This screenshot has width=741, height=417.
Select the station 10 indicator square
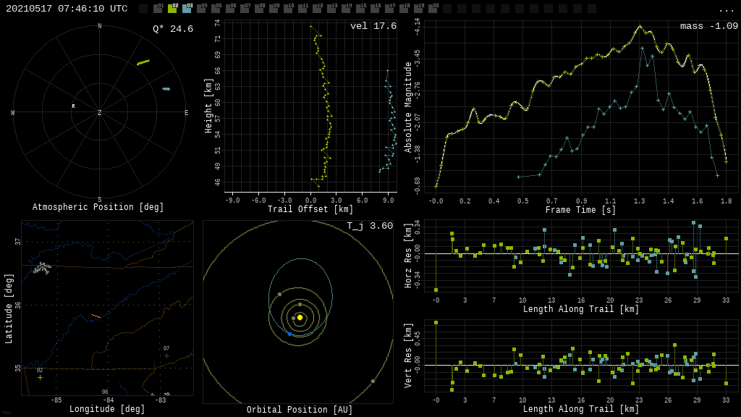pos(288,9)
